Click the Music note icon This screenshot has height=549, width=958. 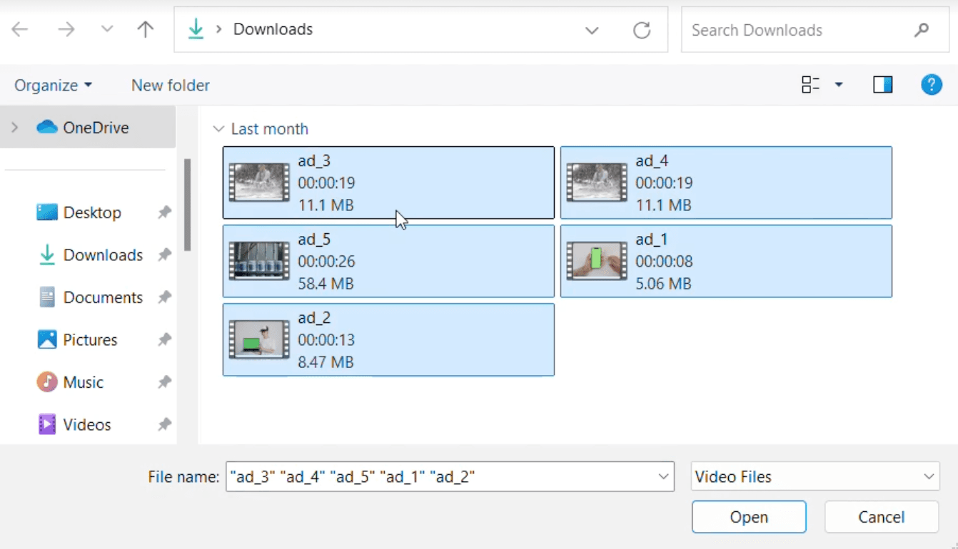pyautogui.click(x=47, y=381)
